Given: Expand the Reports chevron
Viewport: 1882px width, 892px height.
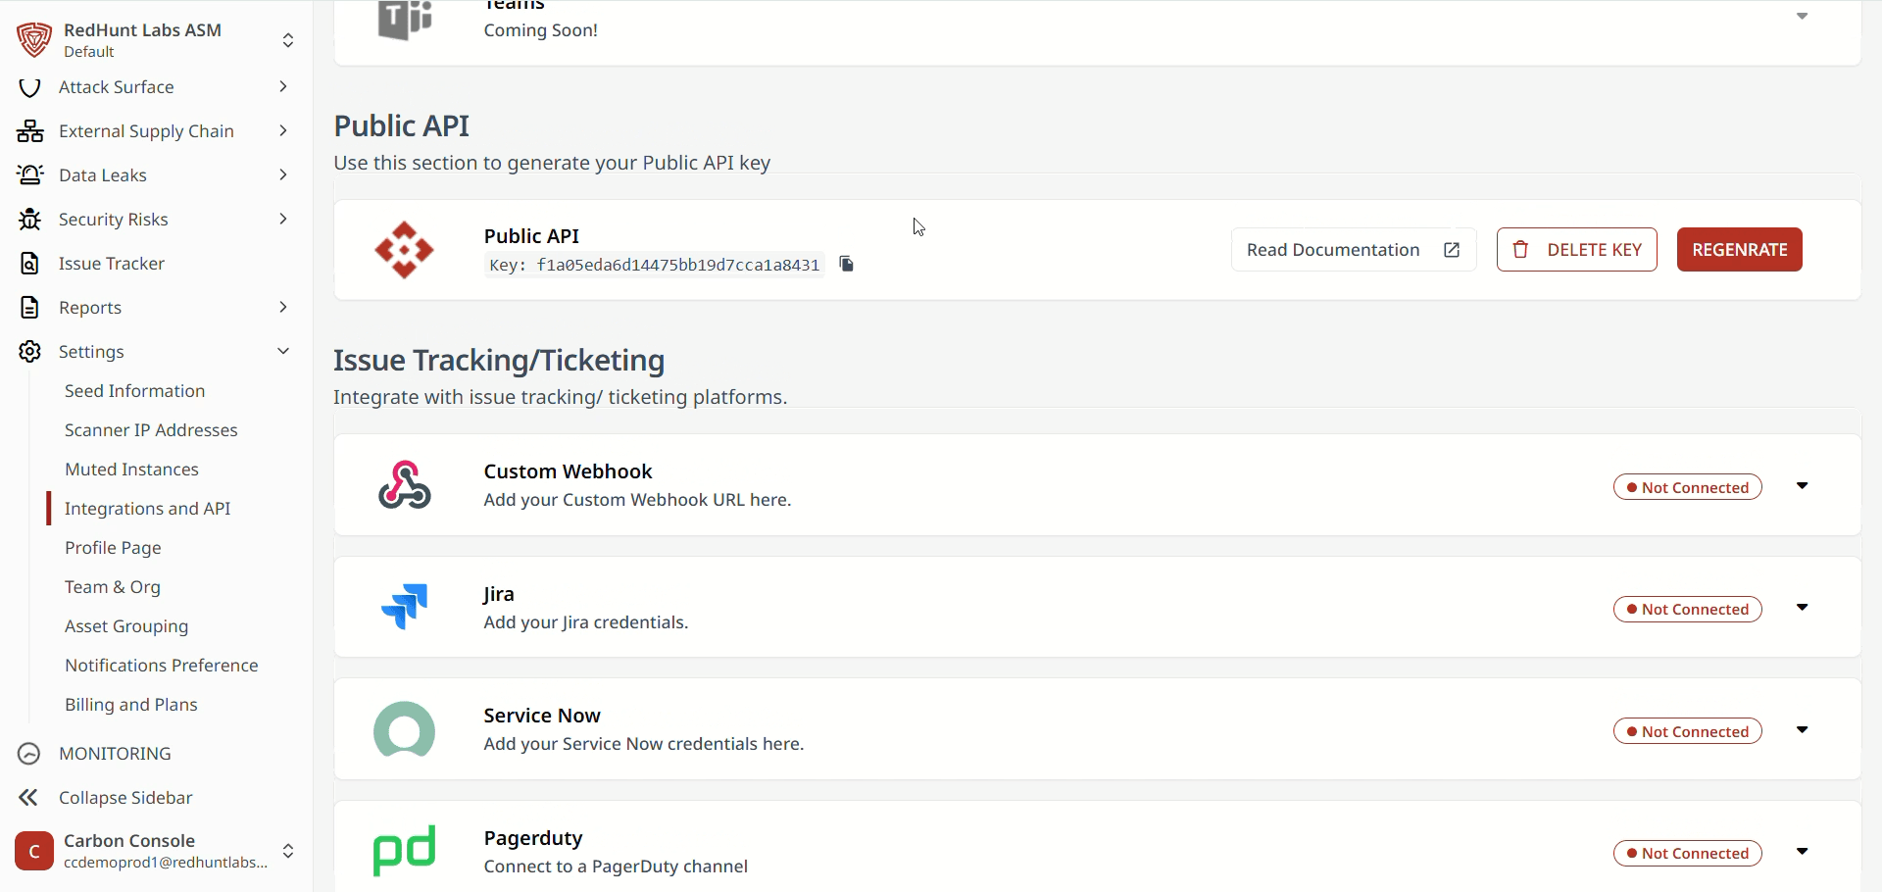Looking at the screenshot, I should pos(282,308).
